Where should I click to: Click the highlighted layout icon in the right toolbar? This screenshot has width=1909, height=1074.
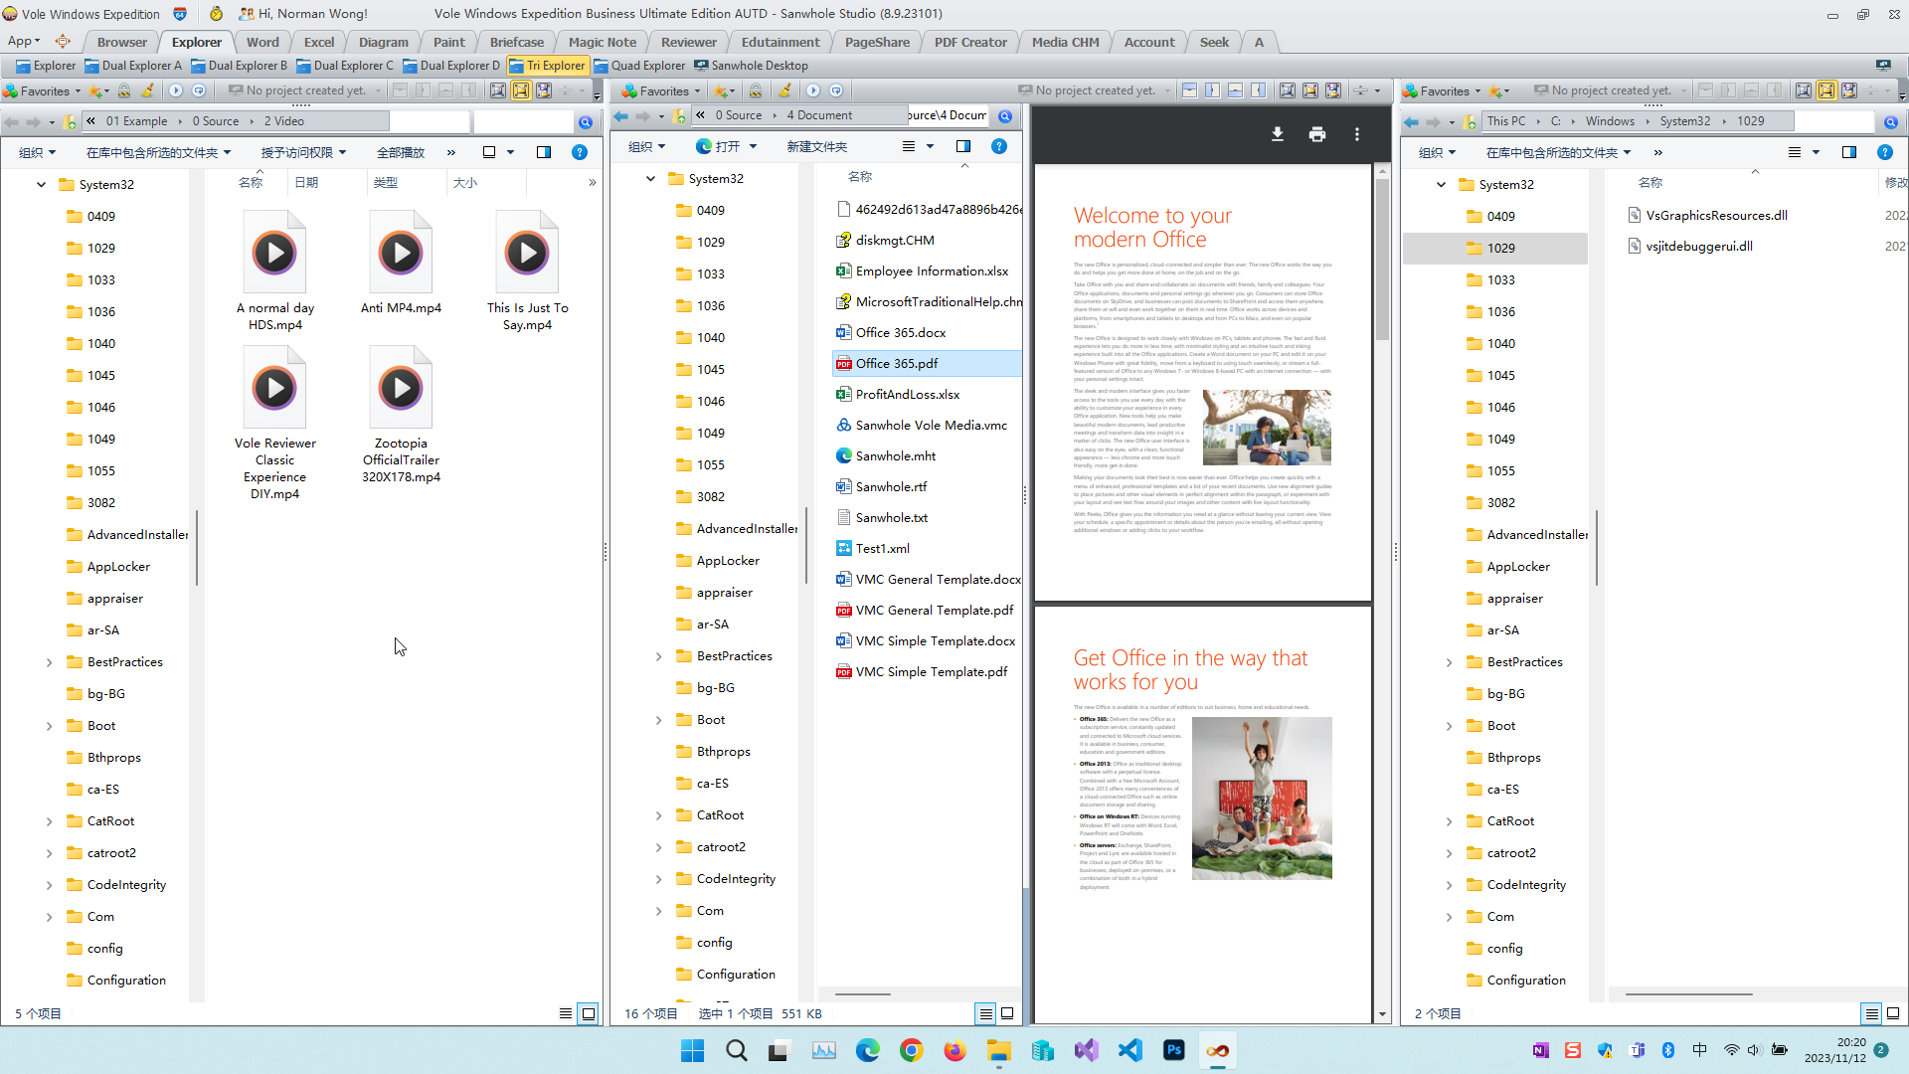click(1826, 90)
